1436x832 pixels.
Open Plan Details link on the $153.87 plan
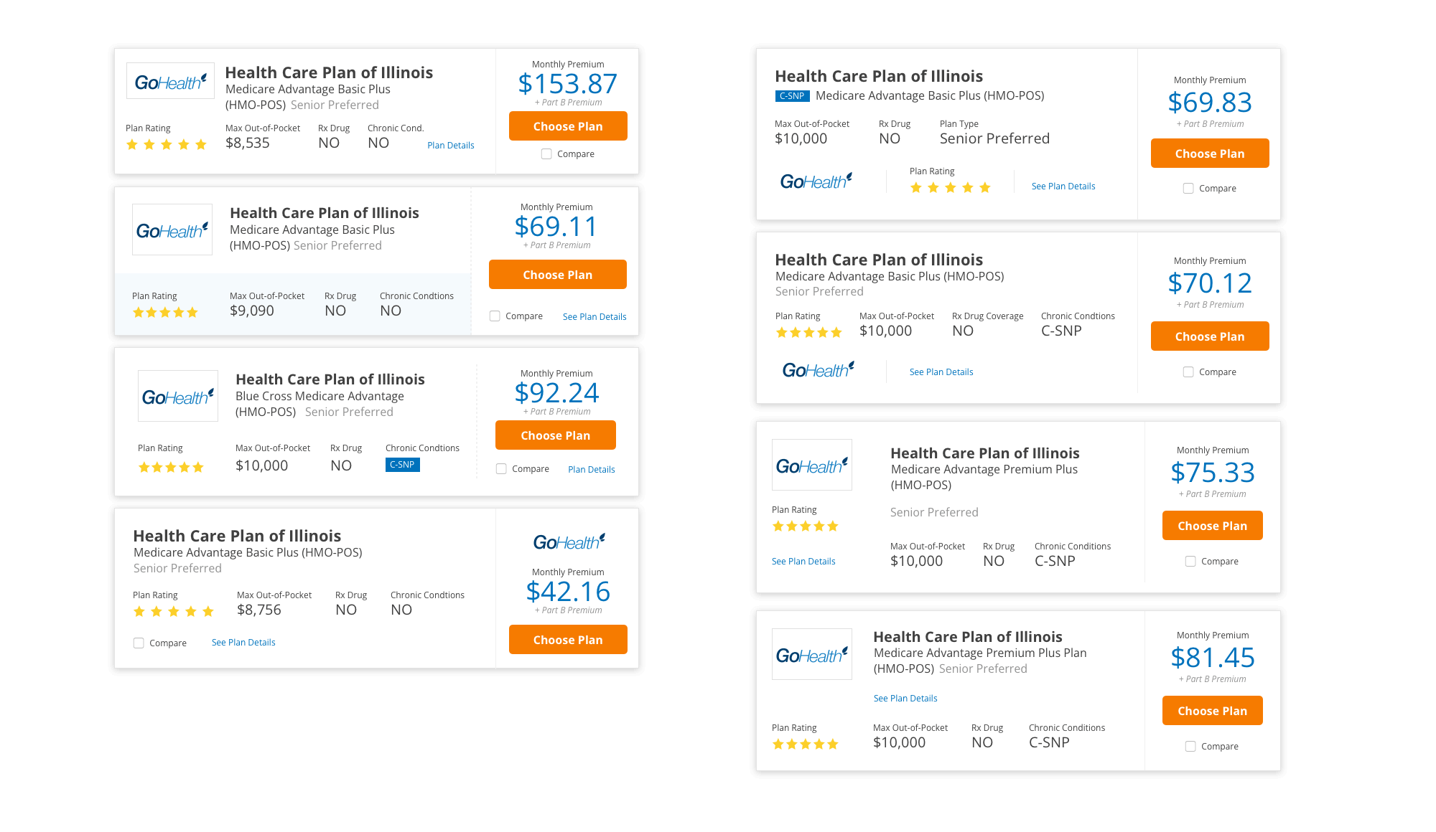point(450,146)
